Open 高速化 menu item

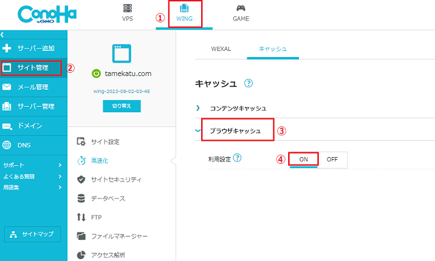[x=100, y=160]
